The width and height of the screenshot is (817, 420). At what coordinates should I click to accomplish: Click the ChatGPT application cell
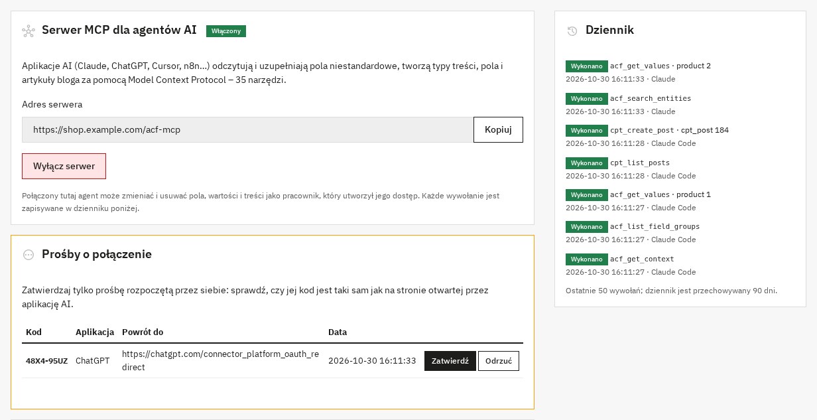pyautogui.click(x=93, y=361)
